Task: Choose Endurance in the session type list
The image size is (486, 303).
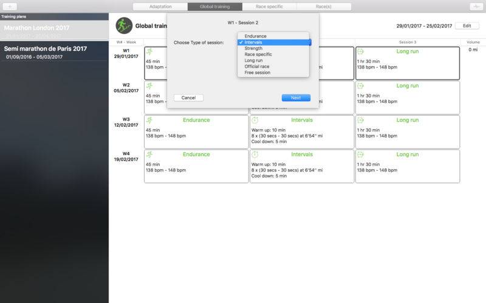Action: [273, 36]
